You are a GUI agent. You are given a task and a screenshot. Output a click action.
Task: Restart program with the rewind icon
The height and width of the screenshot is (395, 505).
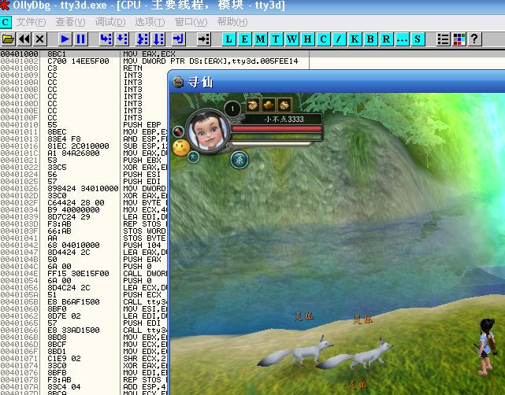[24, 39]
